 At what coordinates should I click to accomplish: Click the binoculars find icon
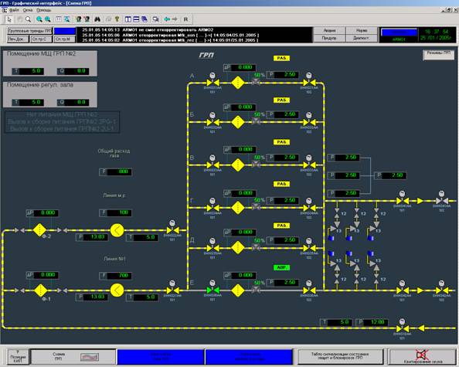[97, 19]
